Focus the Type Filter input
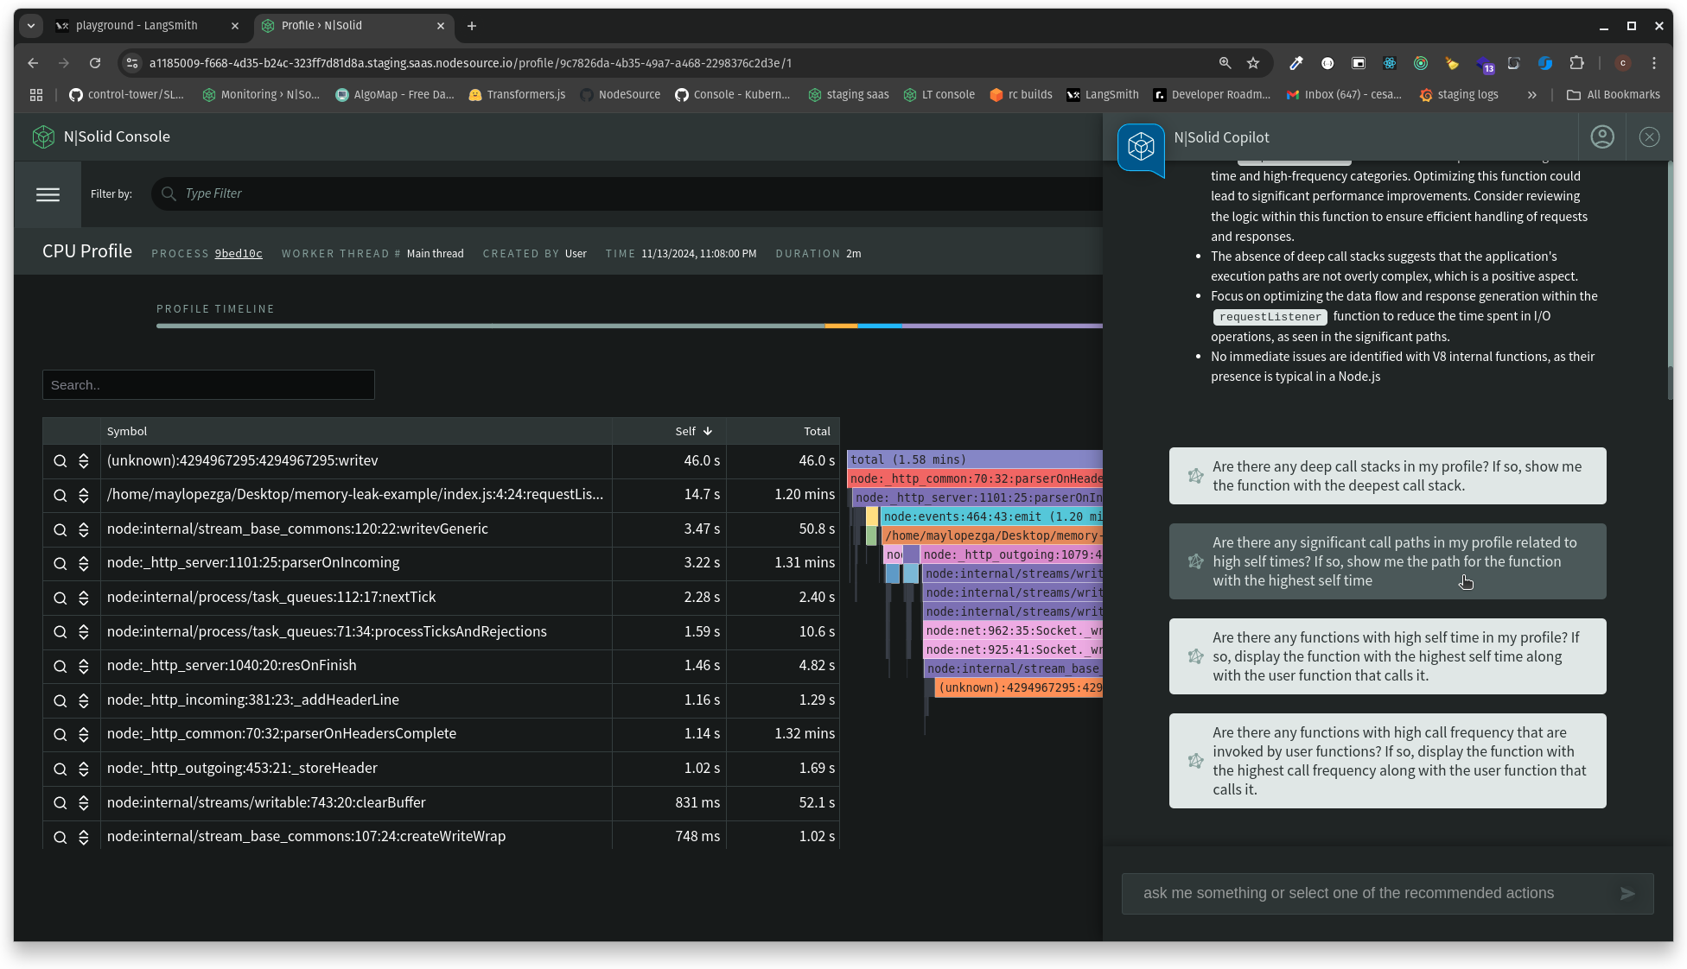 (627, 194)
